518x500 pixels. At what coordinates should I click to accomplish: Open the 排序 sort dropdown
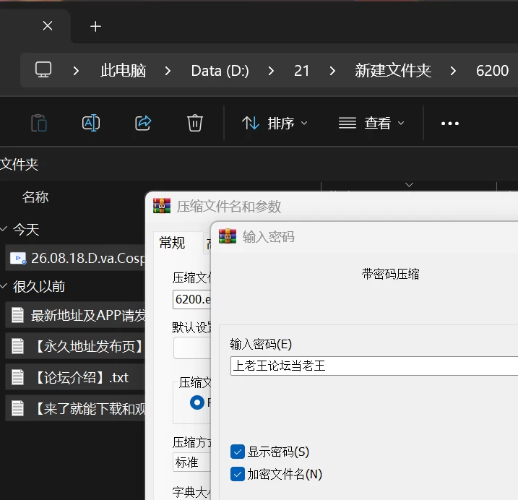[x=275, y=124]
